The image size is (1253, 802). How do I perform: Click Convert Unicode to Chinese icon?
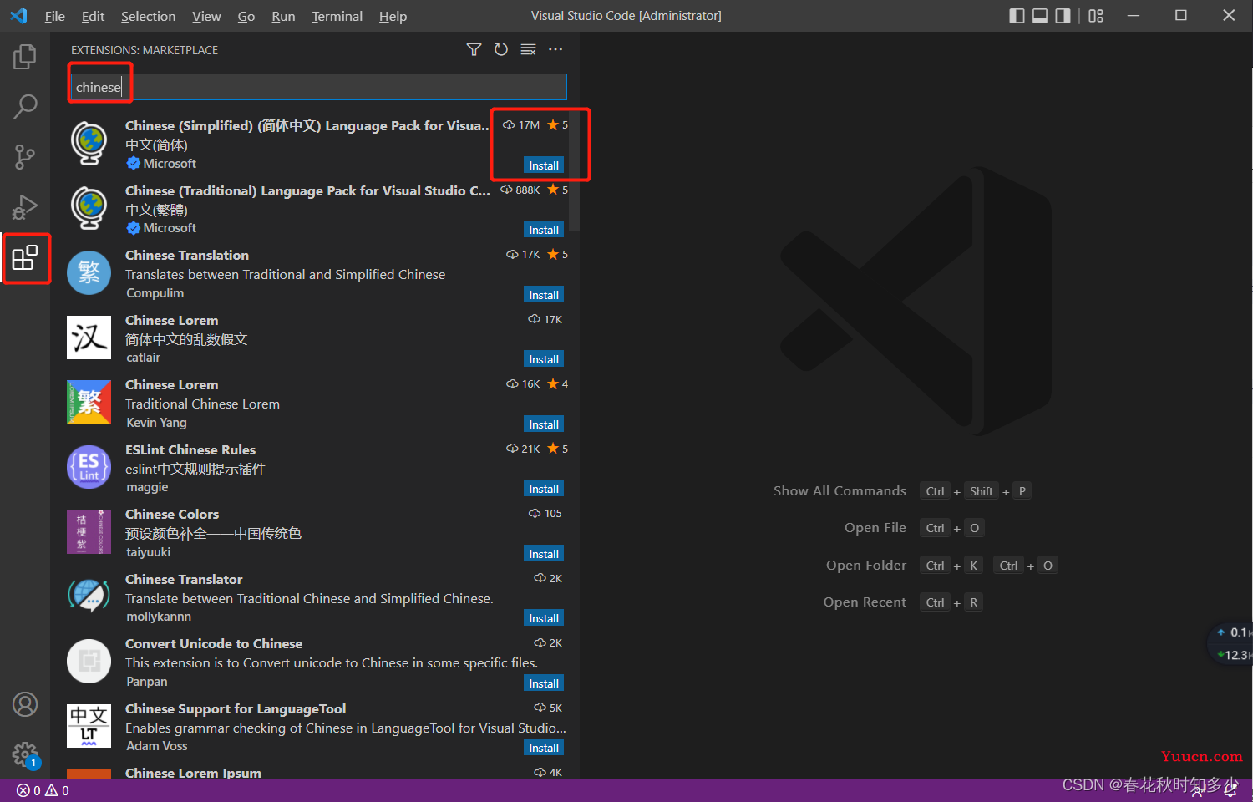89,661
